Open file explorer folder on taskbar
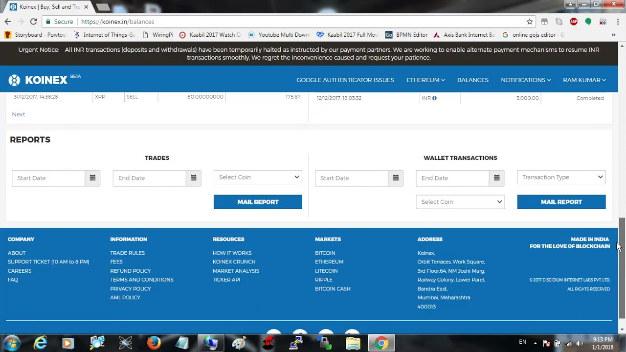Image resolution: width=626 pixels, height=352 pixels. point(353,343)
